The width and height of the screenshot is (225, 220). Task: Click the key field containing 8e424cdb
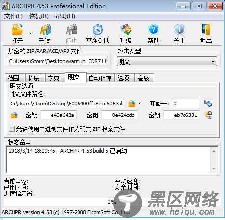[119, 115]
